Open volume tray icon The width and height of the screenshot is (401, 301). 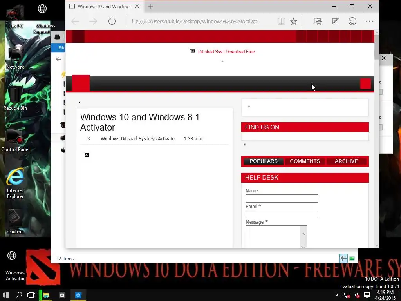pos(357,296)
